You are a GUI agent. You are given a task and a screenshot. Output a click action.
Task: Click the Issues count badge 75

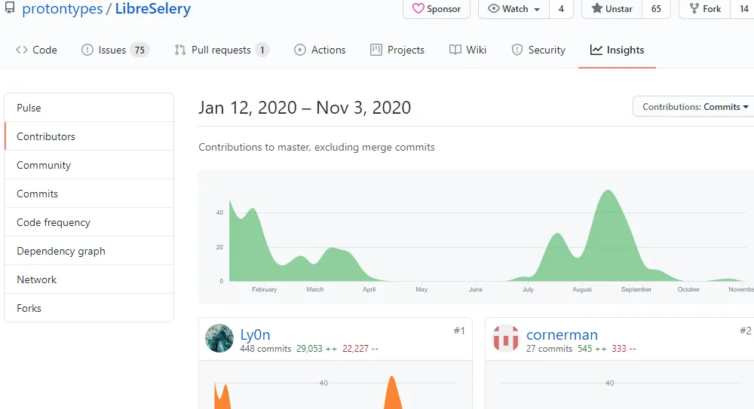pos(139,50)
